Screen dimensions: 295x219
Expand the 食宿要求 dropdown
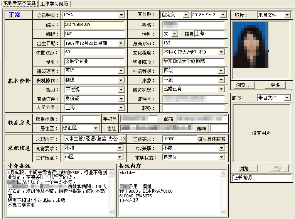pos(120,148)
